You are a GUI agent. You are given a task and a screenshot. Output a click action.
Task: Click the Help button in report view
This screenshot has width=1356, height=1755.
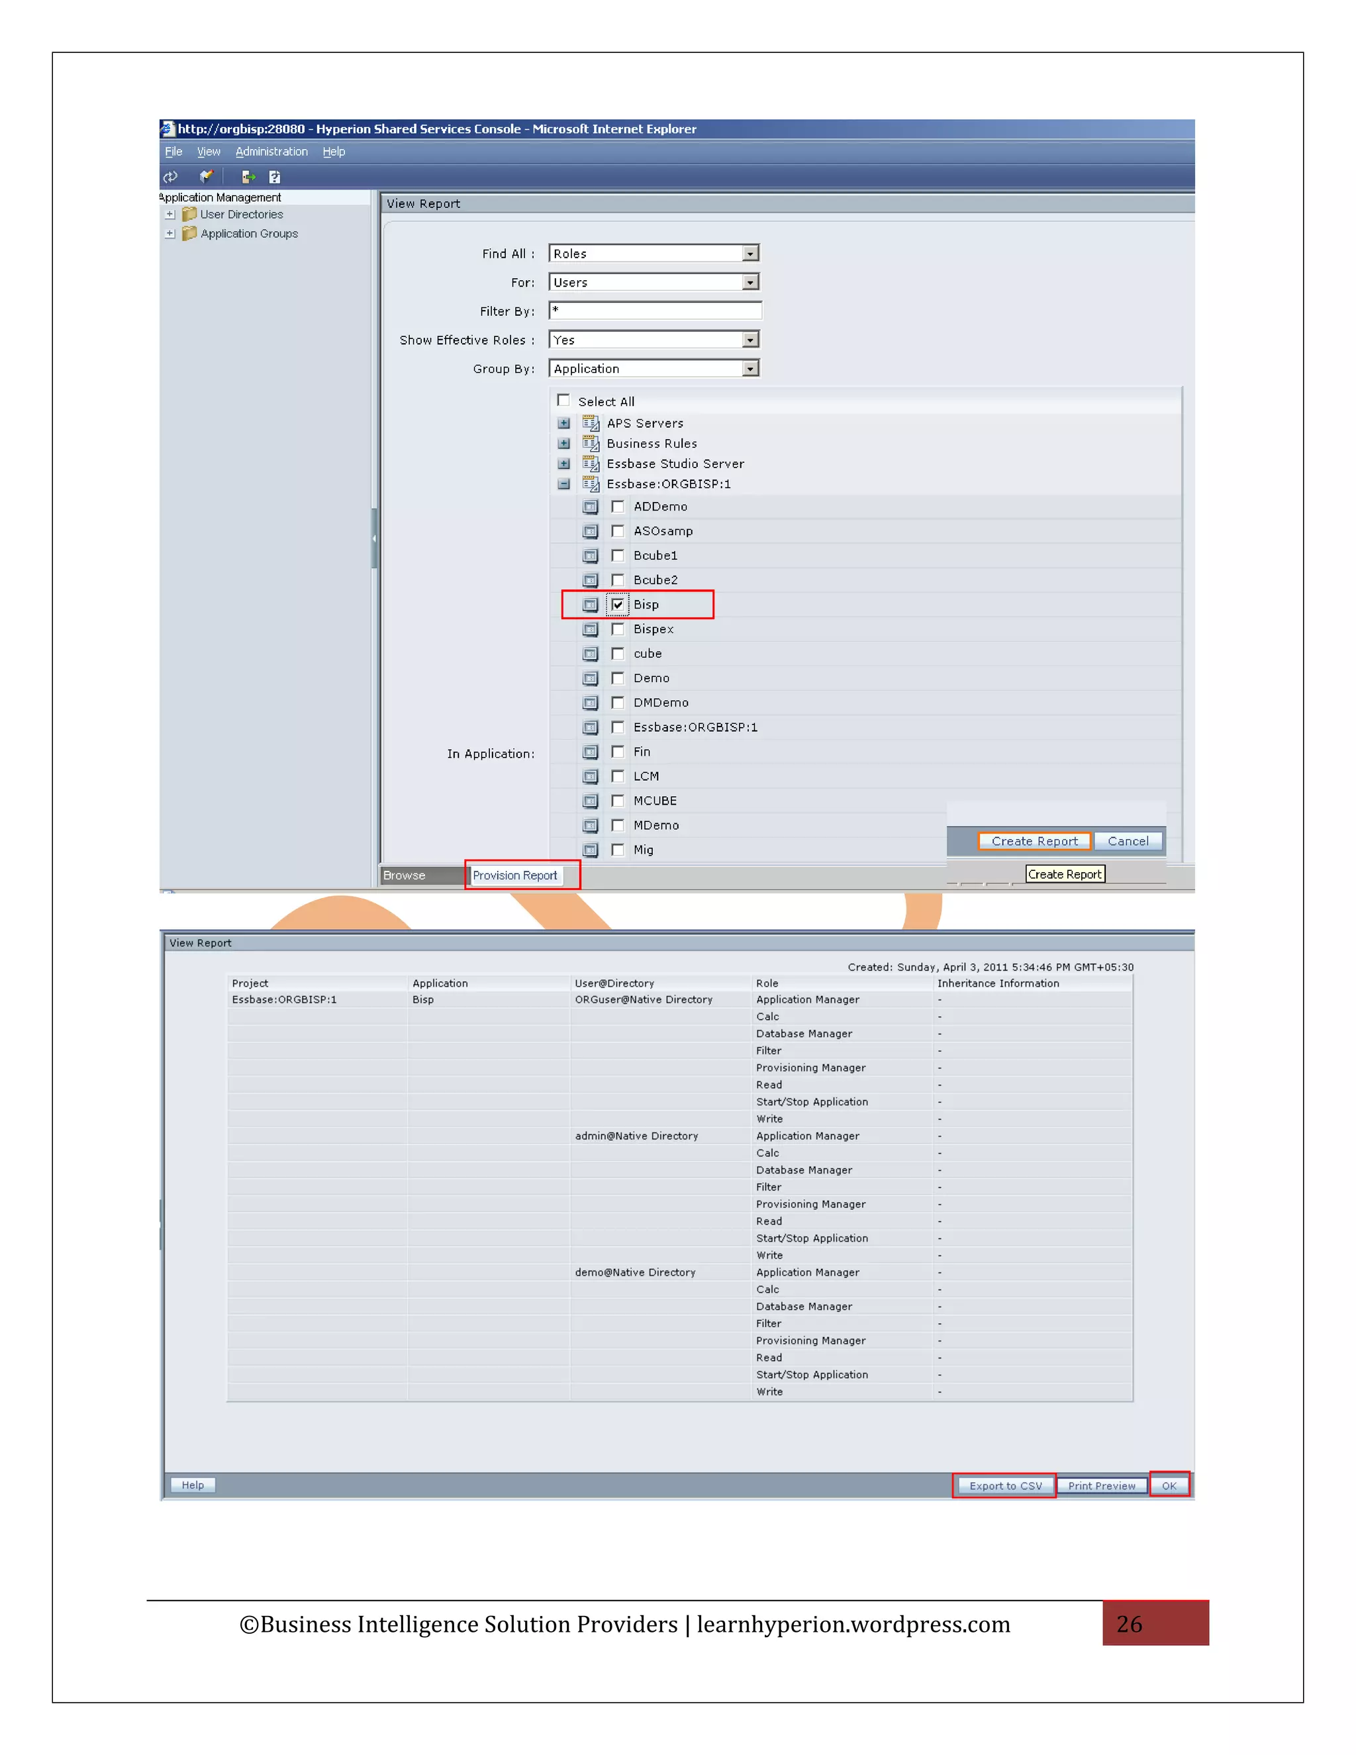point(193,1485)
